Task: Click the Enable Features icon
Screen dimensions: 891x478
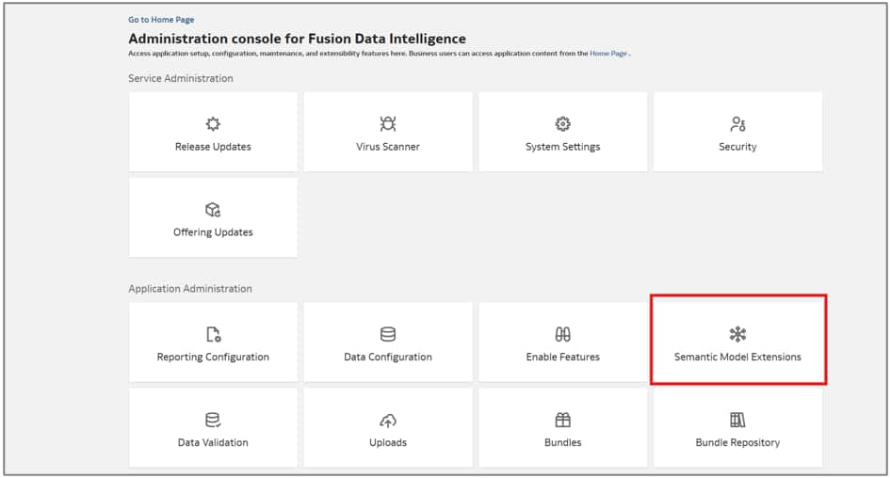Action: click(x=563, y=335)
